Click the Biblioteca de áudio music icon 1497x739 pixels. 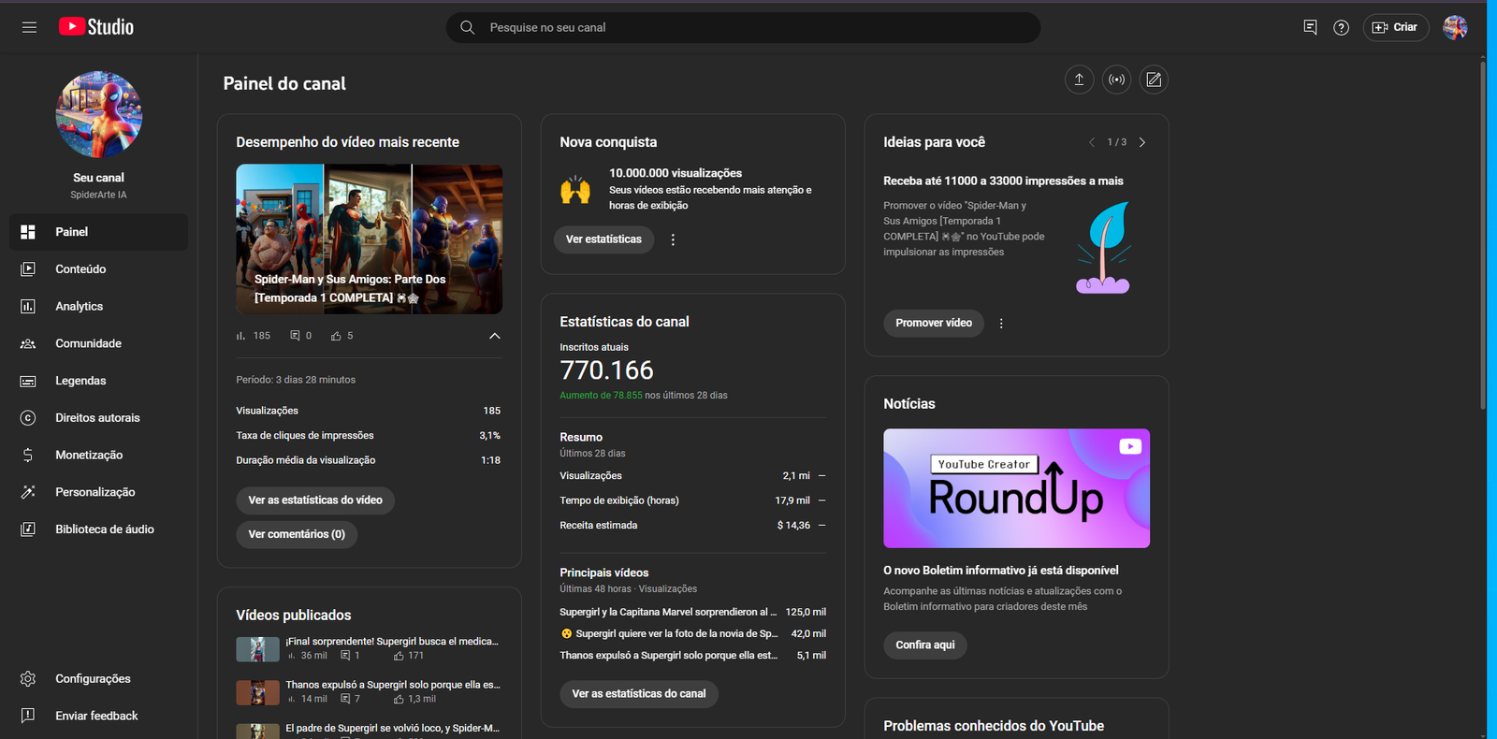coord(28,529)
